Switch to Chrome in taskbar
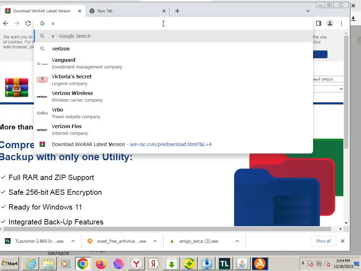Screen dimensions: 361x271 tap(83, 264)
